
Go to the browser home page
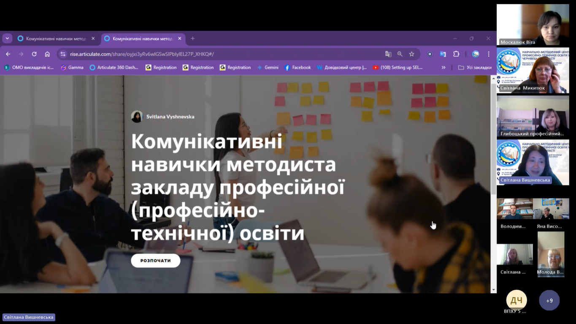(x=47, y=54)
